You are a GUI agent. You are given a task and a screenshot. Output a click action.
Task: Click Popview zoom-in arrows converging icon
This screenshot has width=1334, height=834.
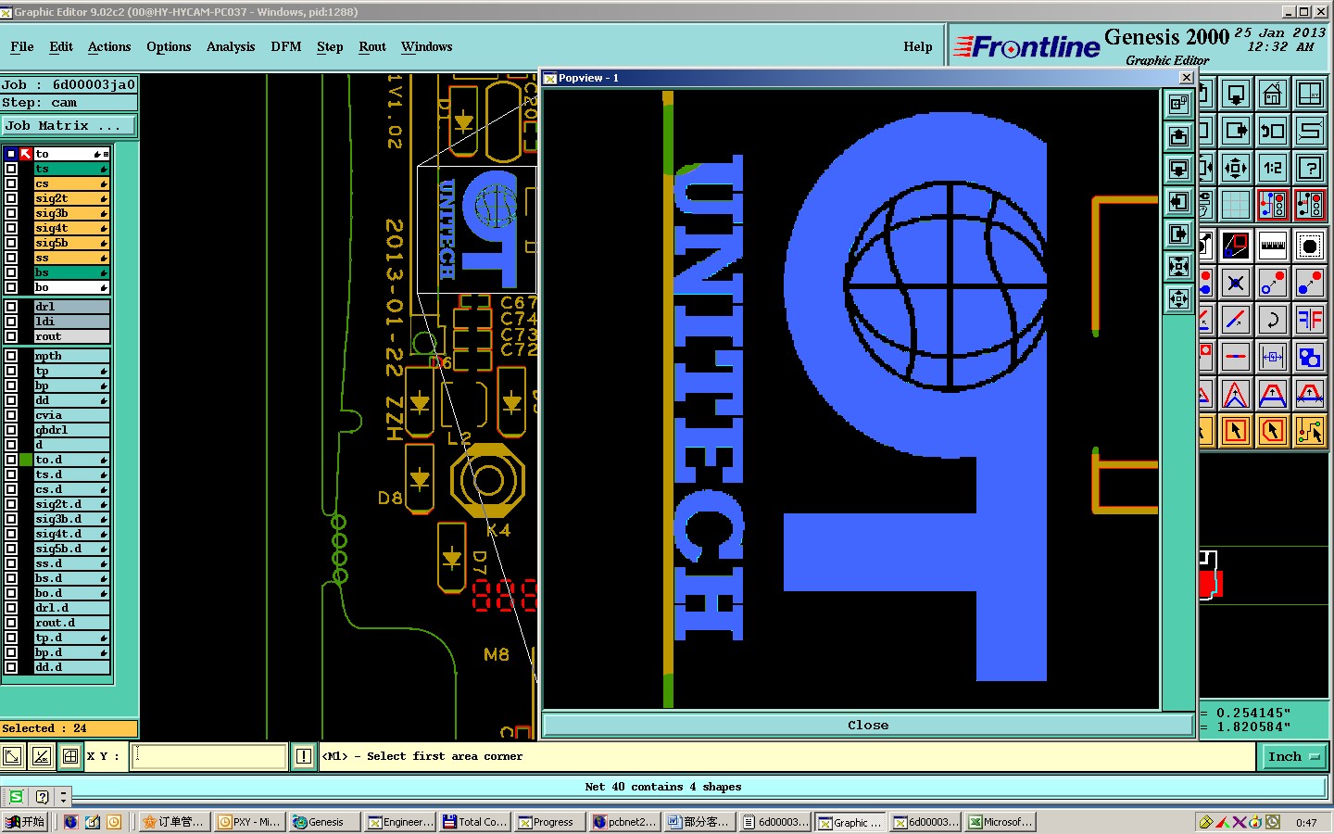click(x=1178, y=267)
